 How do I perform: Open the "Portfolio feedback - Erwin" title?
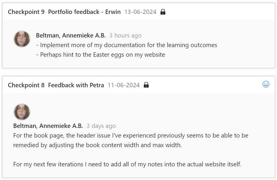coord(84,12)
